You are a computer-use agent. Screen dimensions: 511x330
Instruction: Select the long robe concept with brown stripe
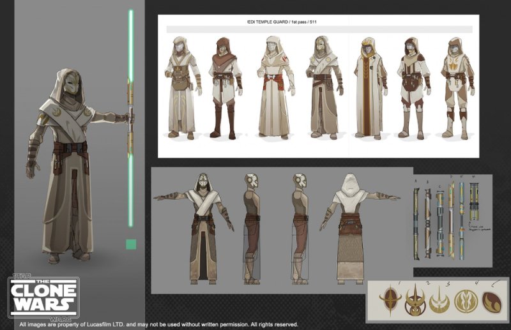[x=371, y=89]
